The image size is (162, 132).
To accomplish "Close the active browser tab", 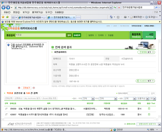I will (74, 18).
